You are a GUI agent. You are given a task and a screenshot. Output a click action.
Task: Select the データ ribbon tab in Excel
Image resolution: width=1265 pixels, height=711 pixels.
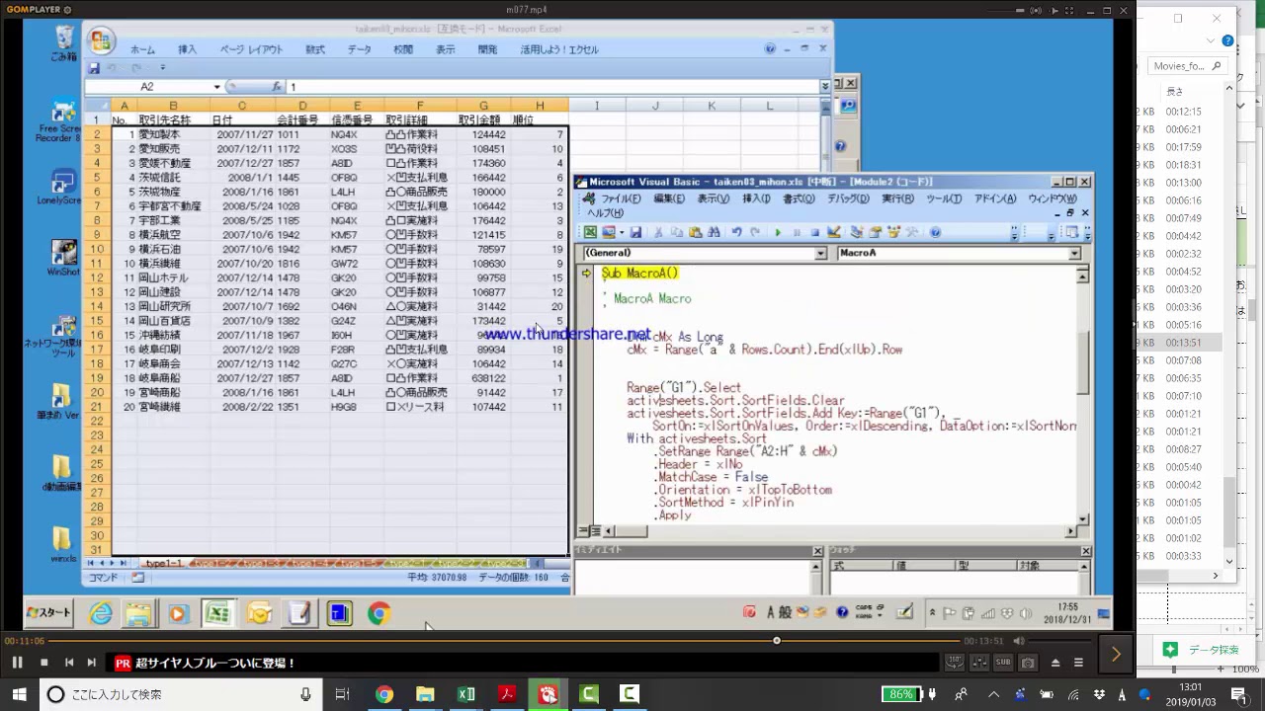coord(359,49)
